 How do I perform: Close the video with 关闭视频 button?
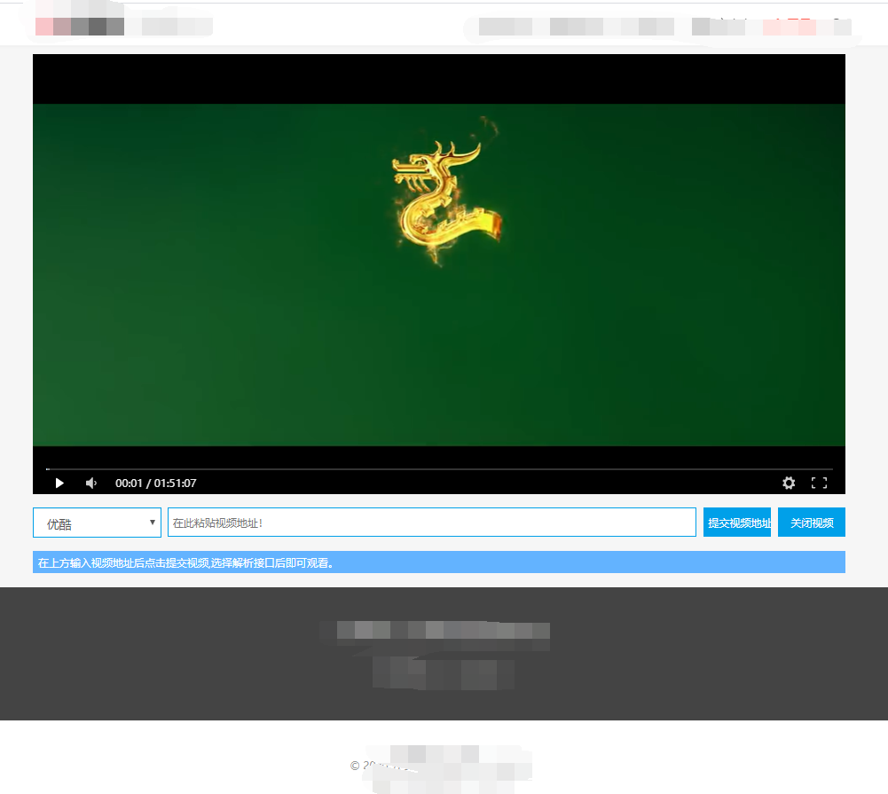pos(812,523)
